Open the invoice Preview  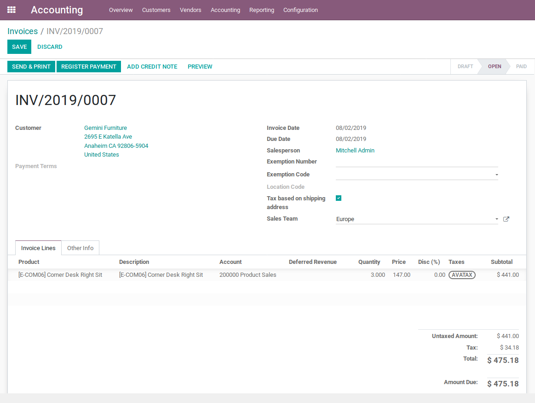(200, 67)
